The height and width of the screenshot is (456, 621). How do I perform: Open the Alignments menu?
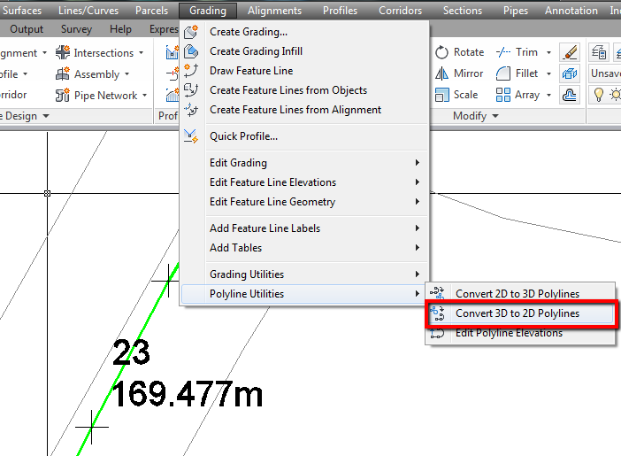pos(274,11)
